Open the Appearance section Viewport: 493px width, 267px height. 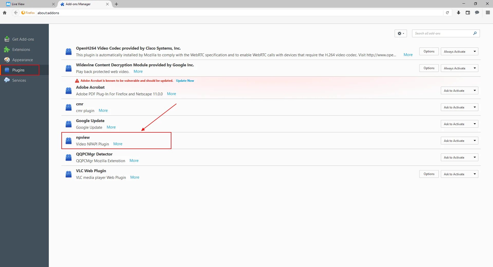coord(24,60)
